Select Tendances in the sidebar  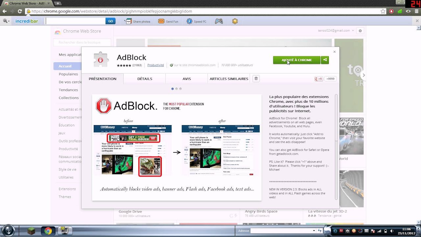(68, 90)
